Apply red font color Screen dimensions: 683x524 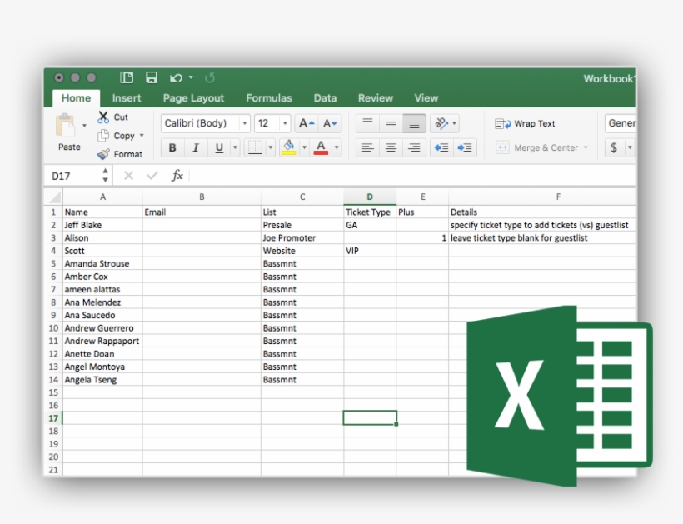pyautogui.click(x=321, y=147)
